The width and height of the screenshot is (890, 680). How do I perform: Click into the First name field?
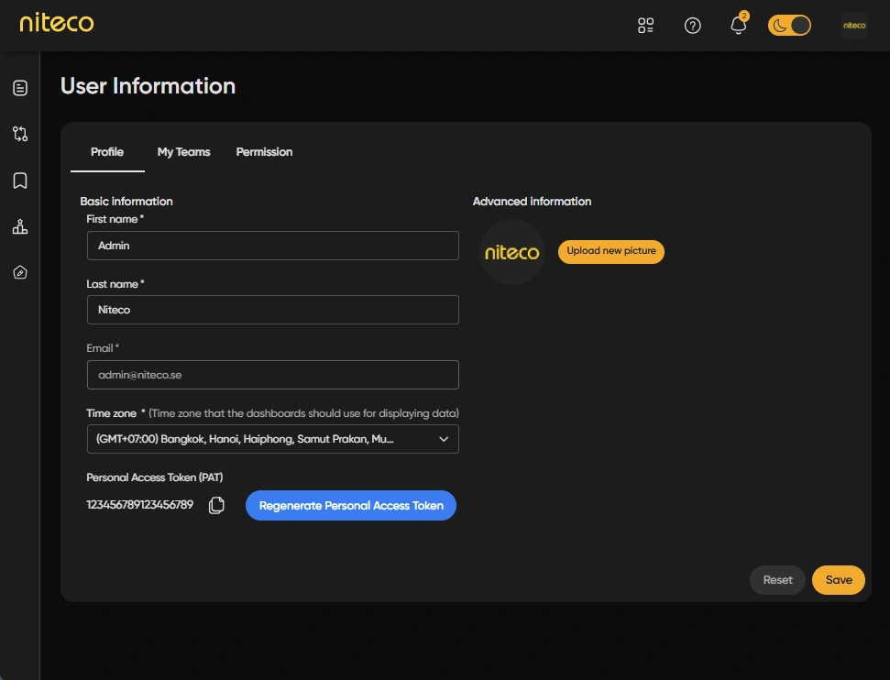[x=272, y=246]
